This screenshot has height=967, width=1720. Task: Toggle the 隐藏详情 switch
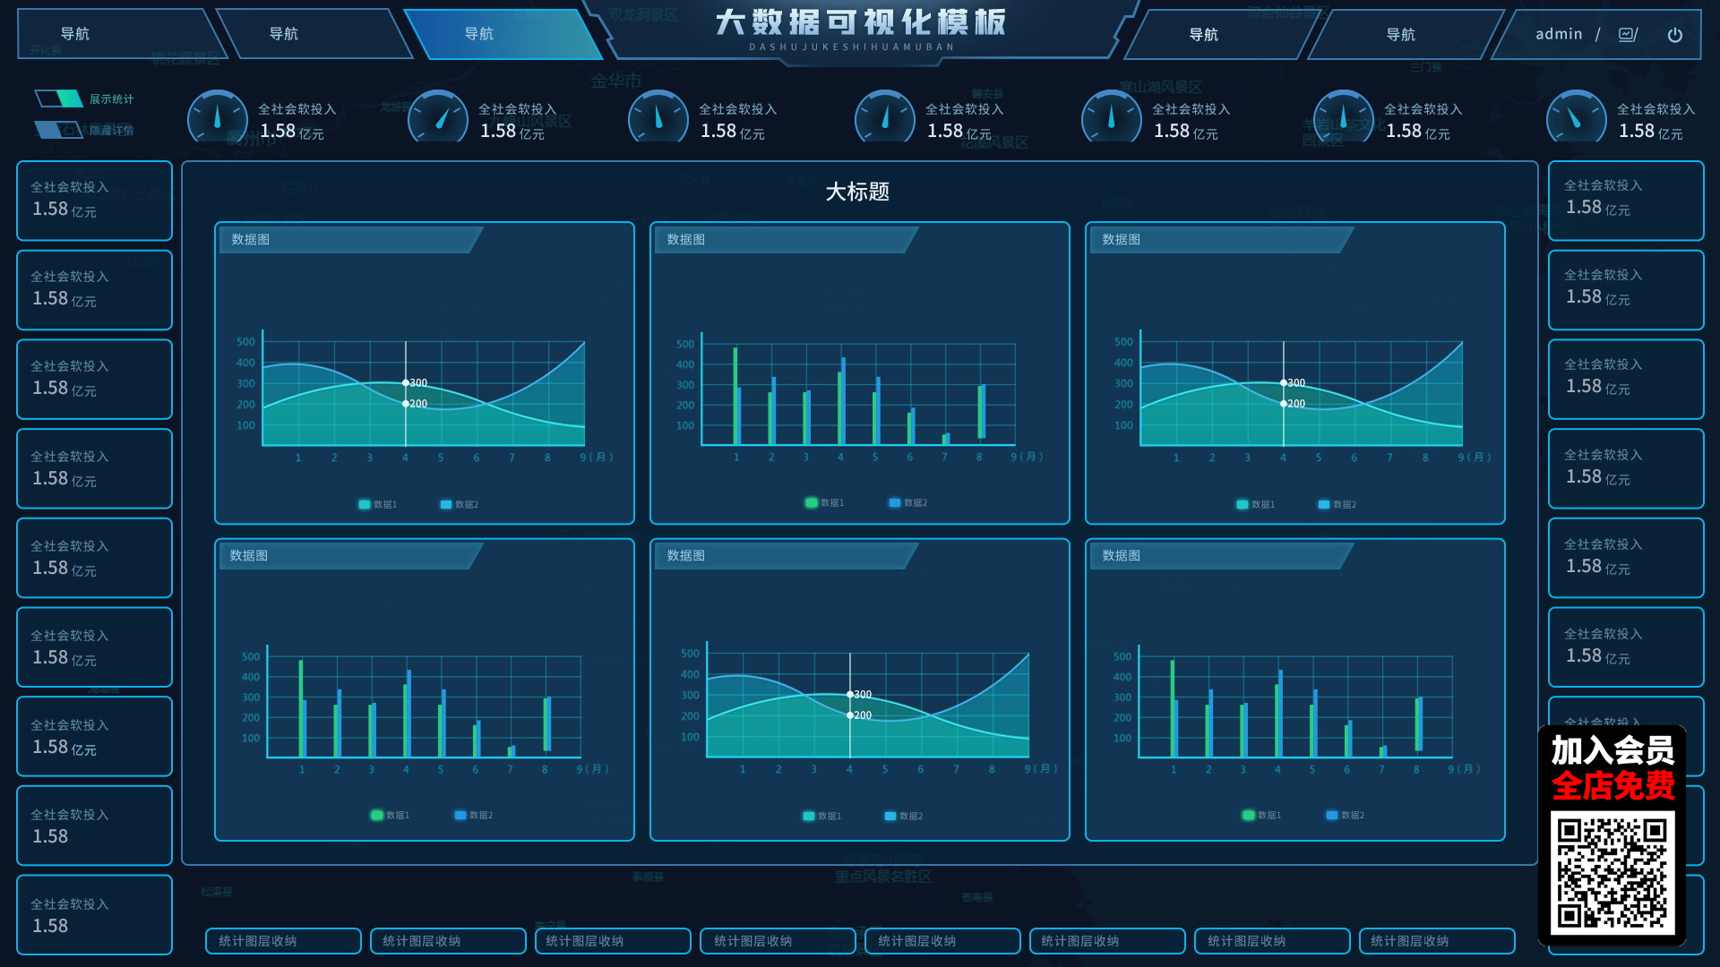point(59,130)
